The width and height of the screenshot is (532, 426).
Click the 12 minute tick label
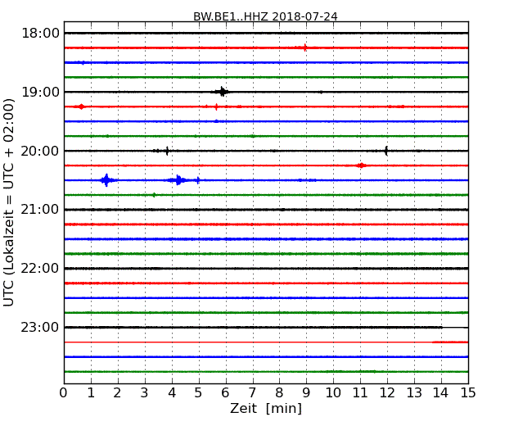tap(387, 392)
